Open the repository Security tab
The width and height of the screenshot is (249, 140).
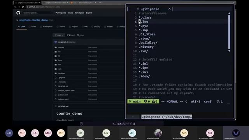(x=96, y=27)
